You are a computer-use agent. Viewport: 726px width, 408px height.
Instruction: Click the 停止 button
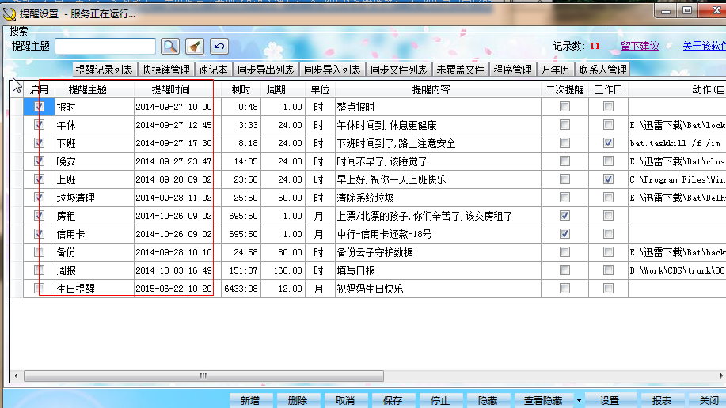(x=440, y=401)
